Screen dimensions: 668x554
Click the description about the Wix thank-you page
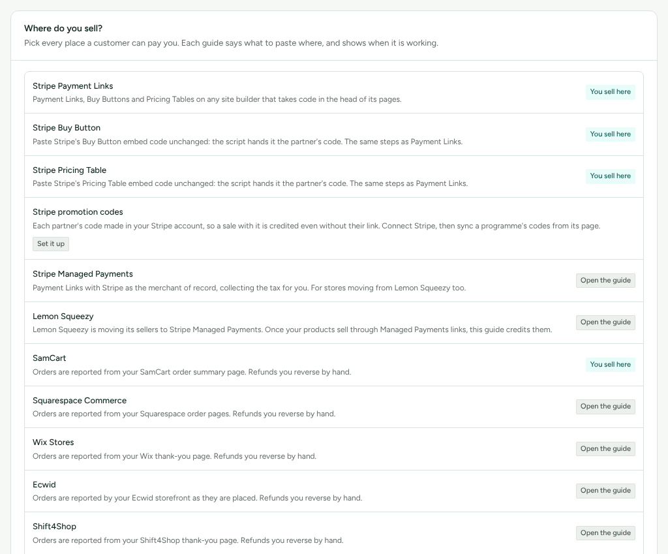[175, 456]
